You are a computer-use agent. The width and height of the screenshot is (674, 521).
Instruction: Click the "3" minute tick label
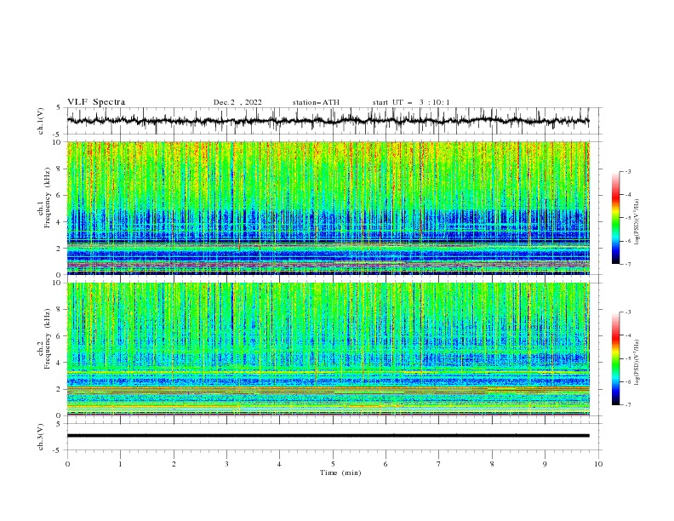(x=226, y=464)
